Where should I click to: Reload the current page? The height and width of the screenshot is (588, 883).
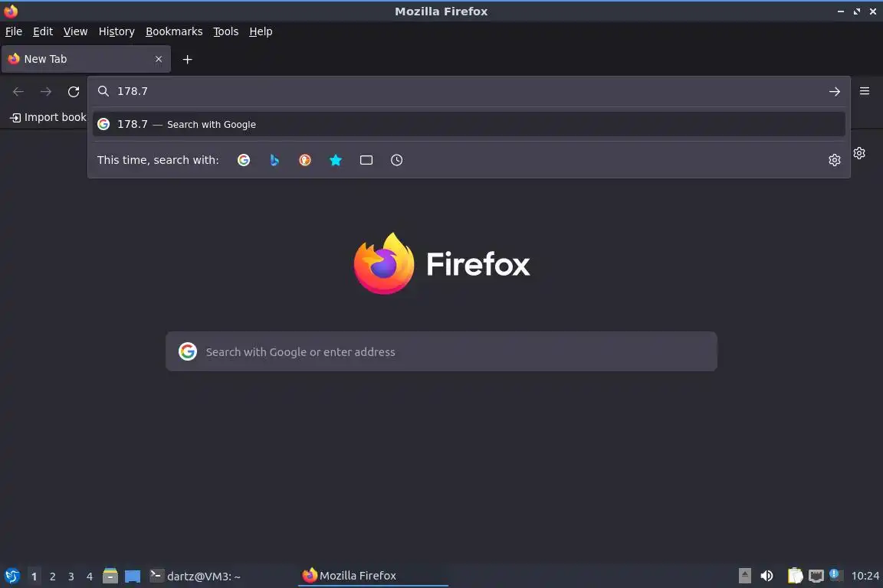(74, 92)
